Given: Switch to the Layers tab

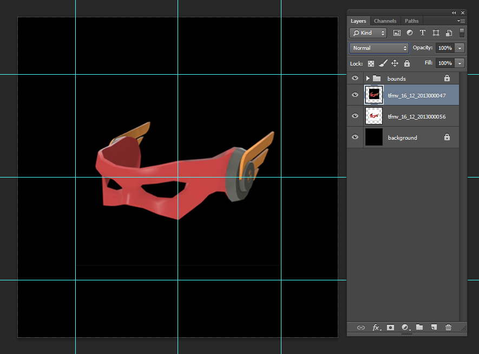Looking at the screenshot, I should coord(358,21).
